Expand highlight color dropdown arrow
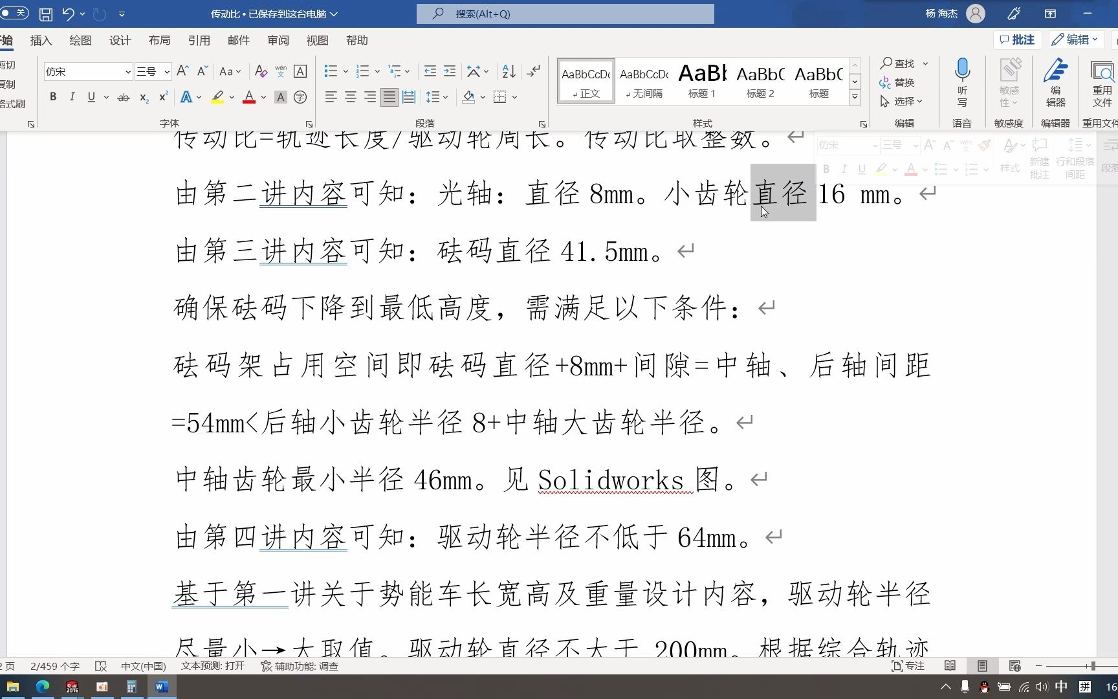The height and width of the screenshot is (699, 1118). pyautogui.click(x=232, y=97)
